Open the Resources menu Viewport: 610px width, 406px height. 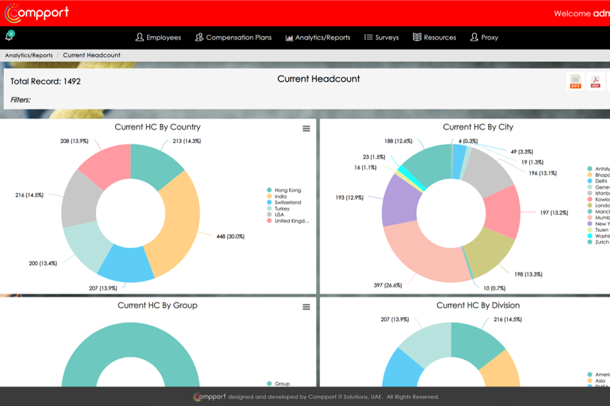point(434,38)
